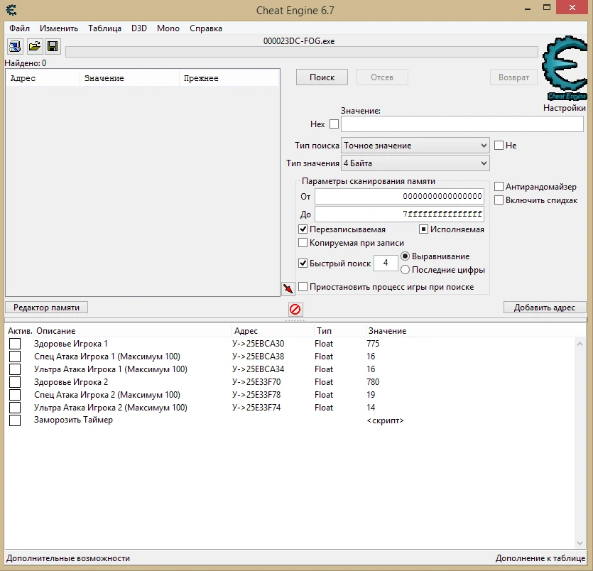Open a cheat table via folder icon

coord(34,46)
